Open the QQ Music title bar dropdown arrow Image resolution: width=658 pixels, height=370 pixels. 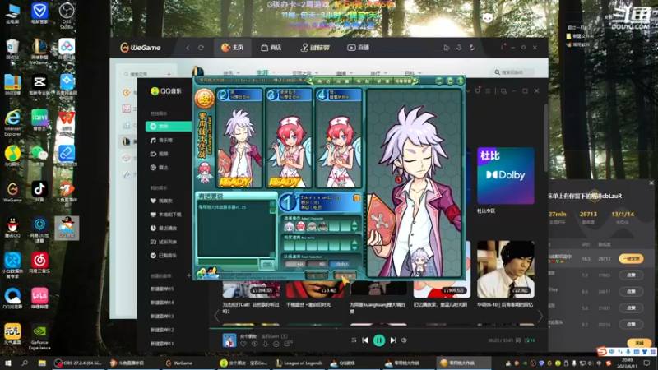click(x=468, y=91)
